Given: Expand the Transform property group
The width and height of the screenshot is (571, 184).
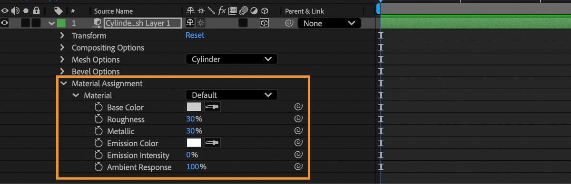Looking at the screenshot, I should pyautogui.click(x=62, y=35).
